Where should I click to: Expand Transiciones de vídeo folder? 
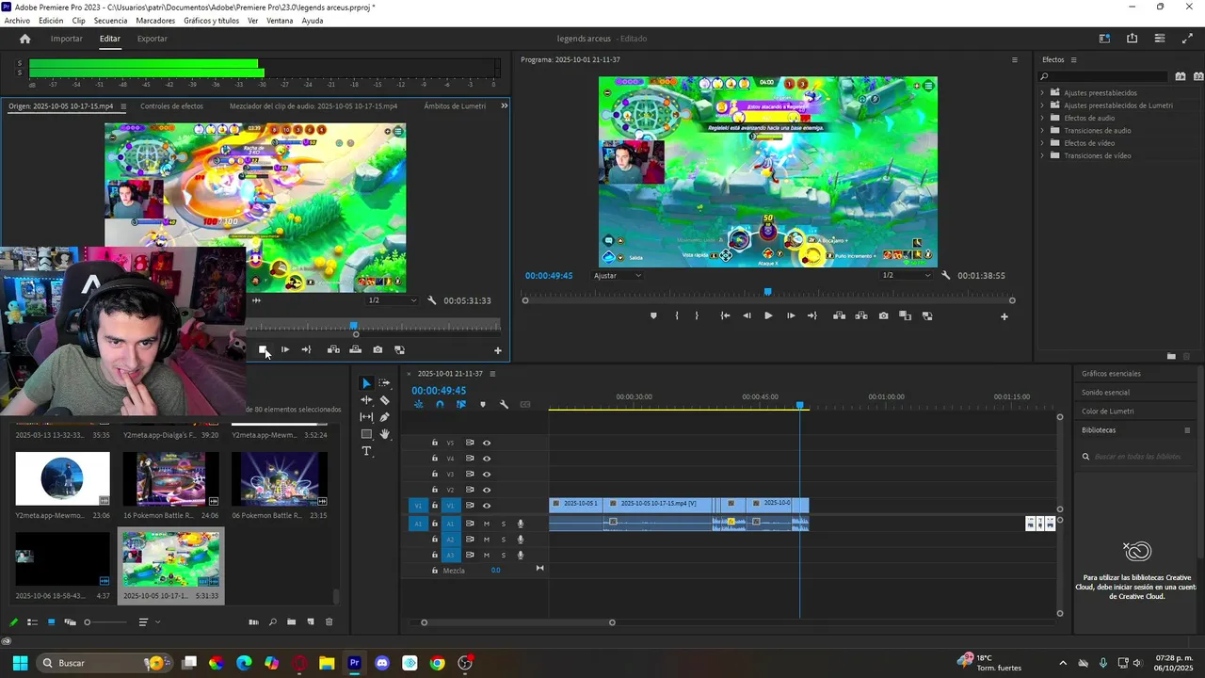1042,155
